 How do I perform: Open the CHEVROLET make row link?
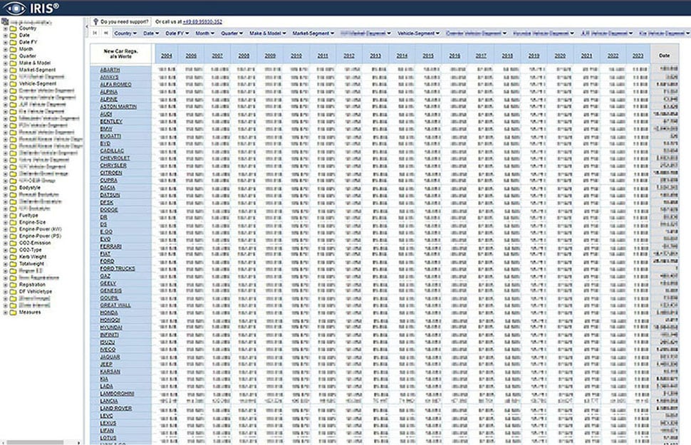tap(115, 158)
